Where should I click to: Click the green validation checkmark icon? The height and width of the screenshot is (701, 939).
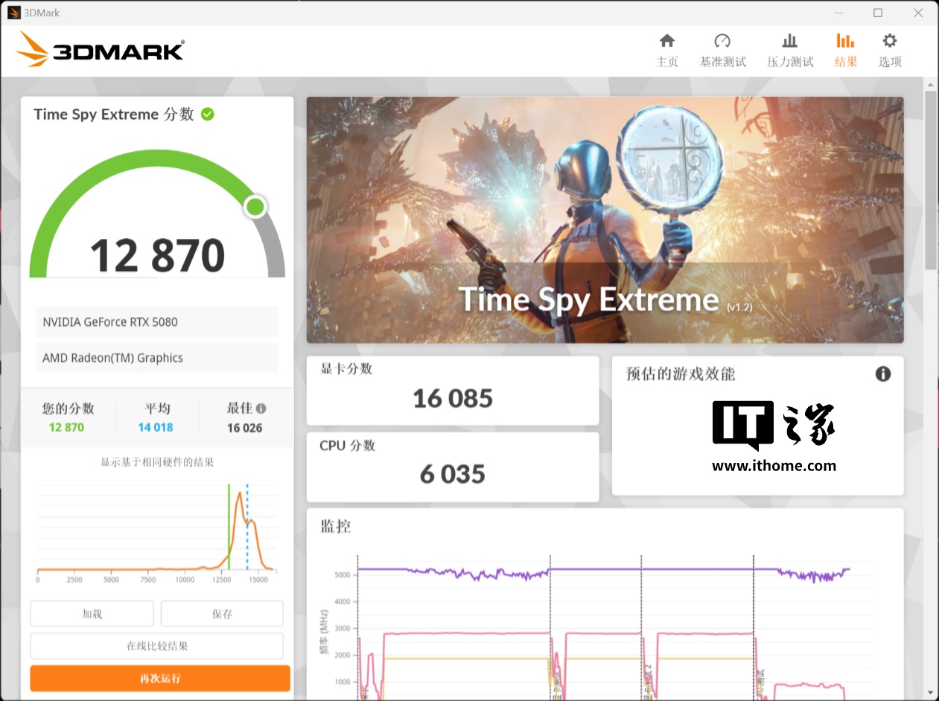208,114
